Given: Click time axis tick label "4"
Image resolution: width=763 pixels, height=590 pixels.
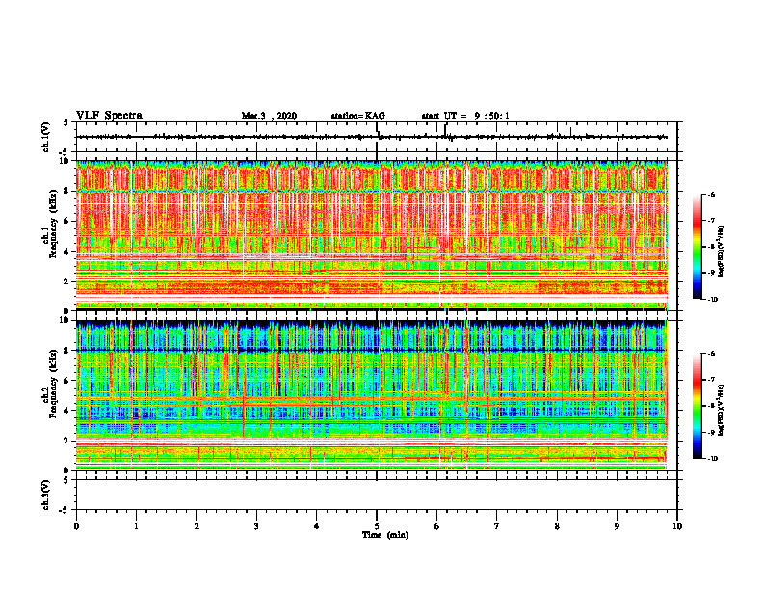Looking at the screenshot, I should 317,526.
